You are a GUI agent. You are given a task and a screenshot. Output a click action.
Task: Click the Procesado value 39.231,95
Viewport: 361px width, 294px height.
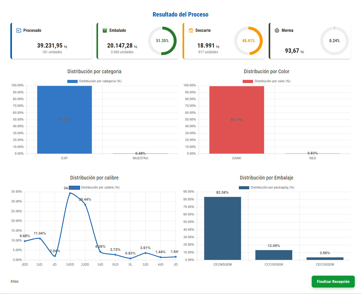click(50, 46)
